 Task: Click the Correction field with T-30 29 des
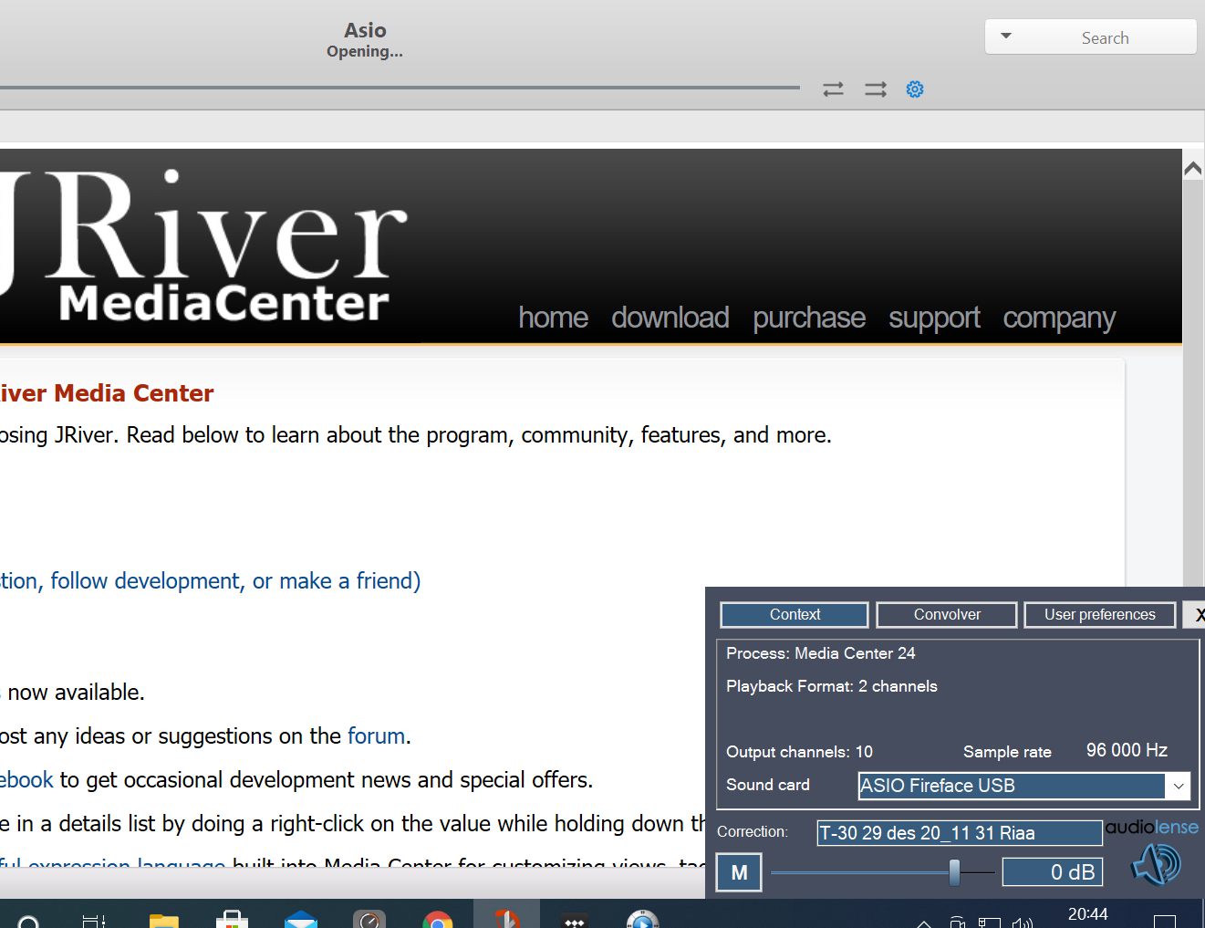[x=960, y=833]
